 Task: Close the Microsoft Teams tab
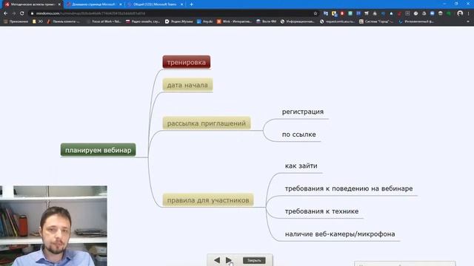click(181, 4)
